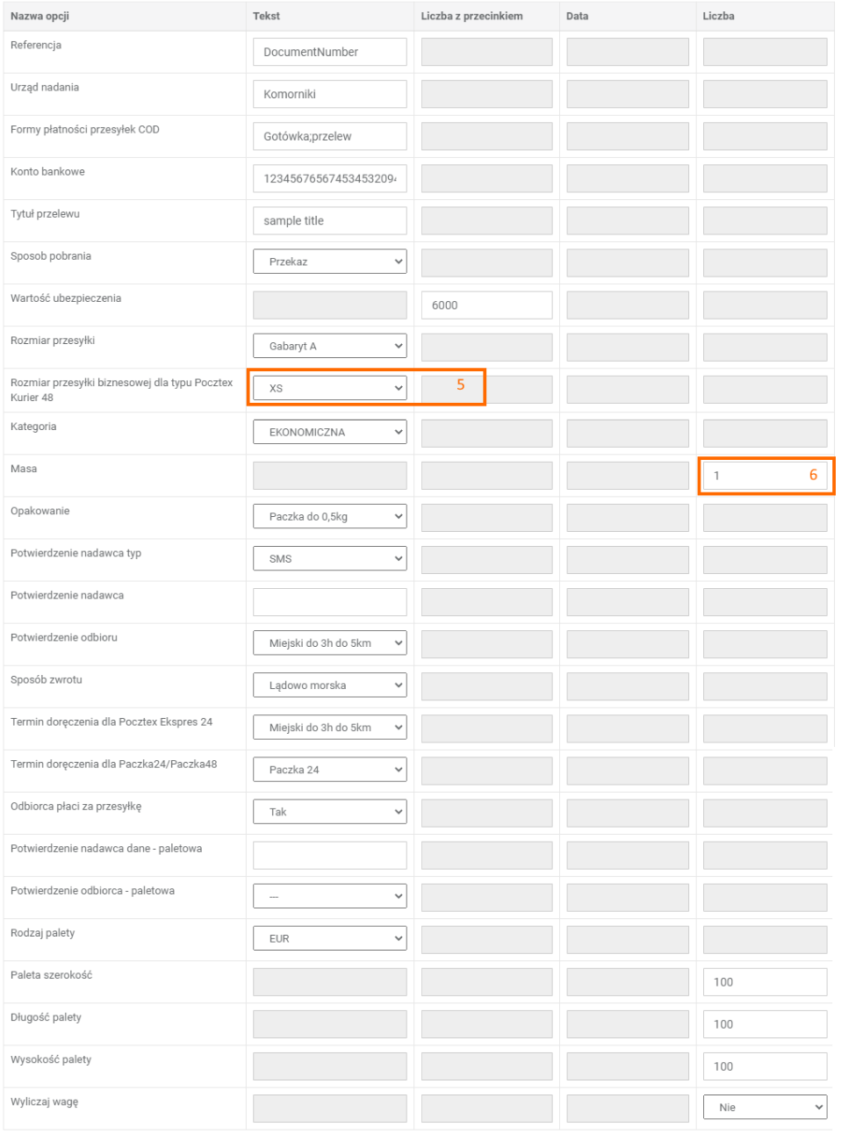
Task: Select the Tytuł przelewu field with sample title
Action: tap(329, 220)
